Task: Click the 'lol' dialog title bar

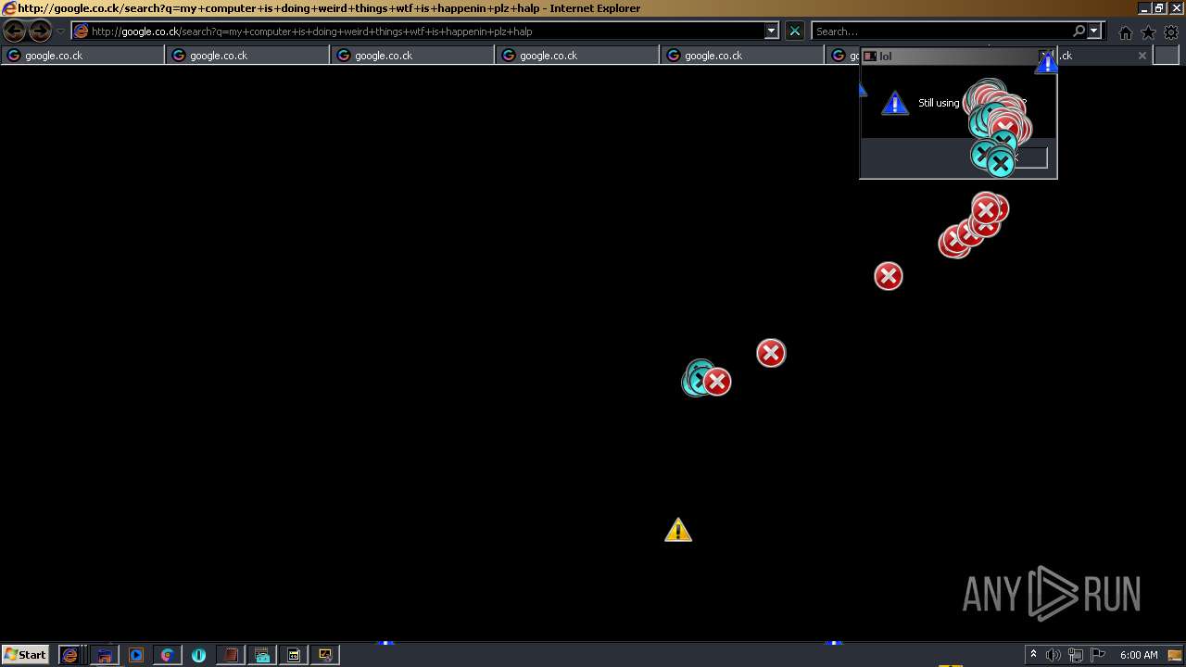Action: [x=958, y=57]
